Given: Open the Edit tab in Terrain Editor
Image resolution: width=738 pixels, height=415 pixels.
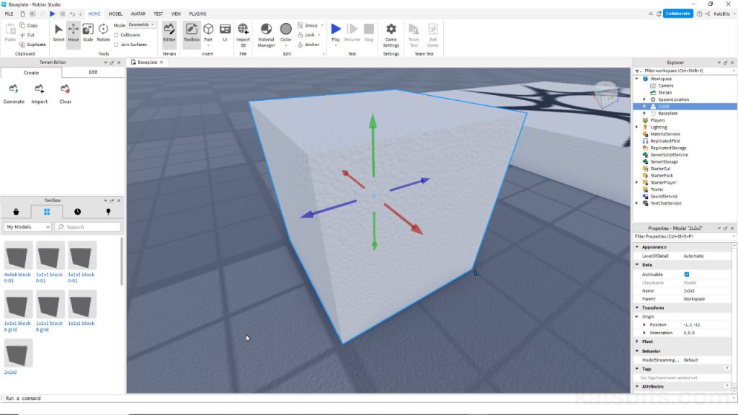Looking at the screenshot, I should point(92,72).
